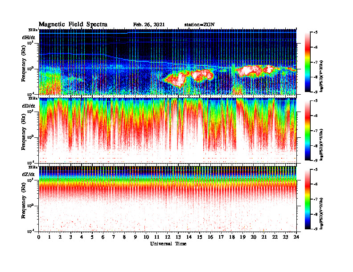Click the '32Hz' label atop dH/dt panel
This screenshot has width=353, height=272.
pyautogui.click(x=33, y=30)
